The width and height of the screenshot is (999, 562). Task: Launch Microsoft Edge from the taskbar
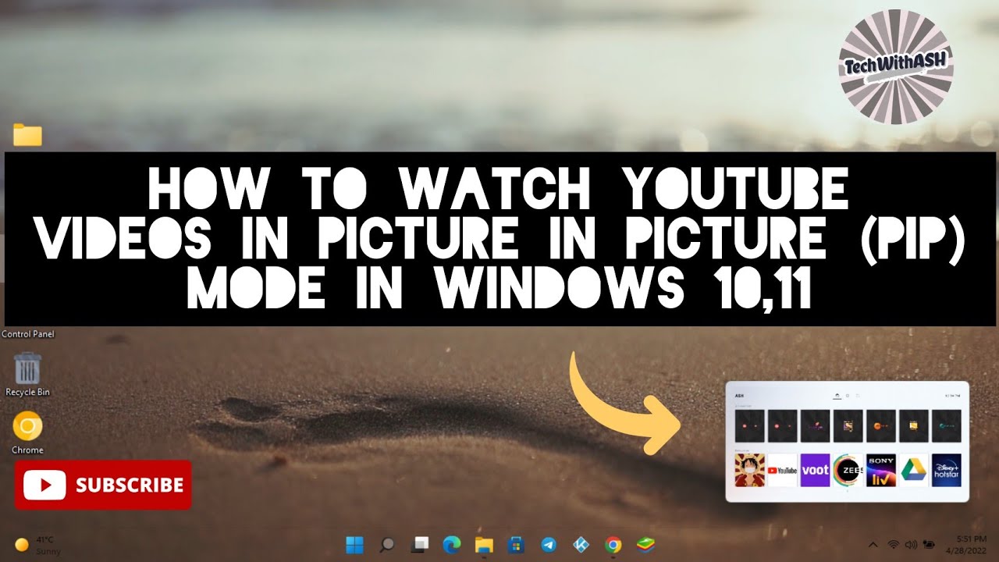click(453, 544)
